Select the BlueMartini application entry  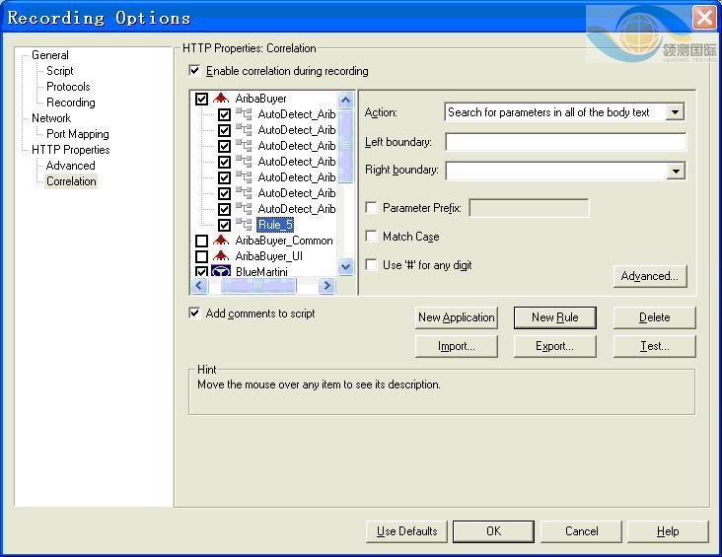point(261,271)
